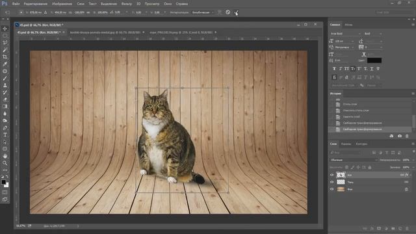The width and height of the screenshot is (416, 234).
Task: Switch to the Абзац tab
Action: (348, 25)
